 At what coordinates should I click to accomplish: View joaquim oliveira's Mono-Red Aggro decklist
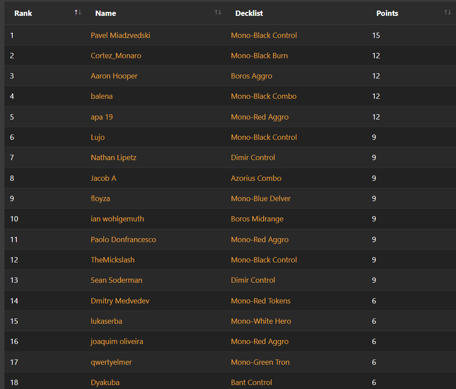[259, 342]
